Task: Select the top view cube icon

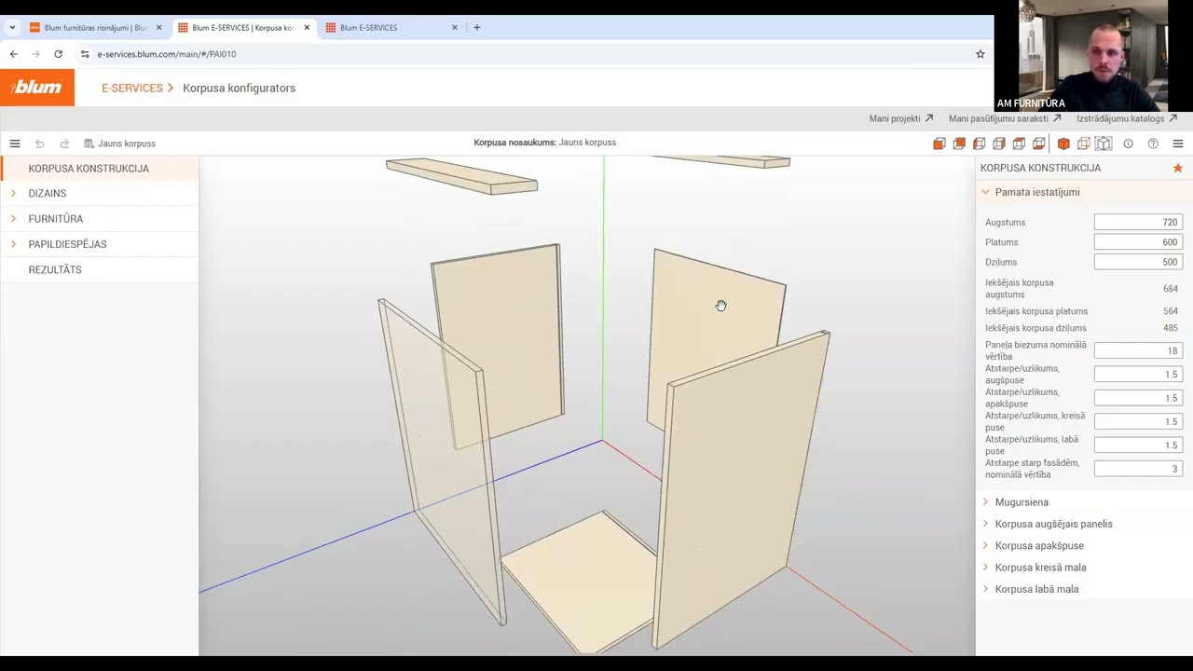Action: 1019,144
